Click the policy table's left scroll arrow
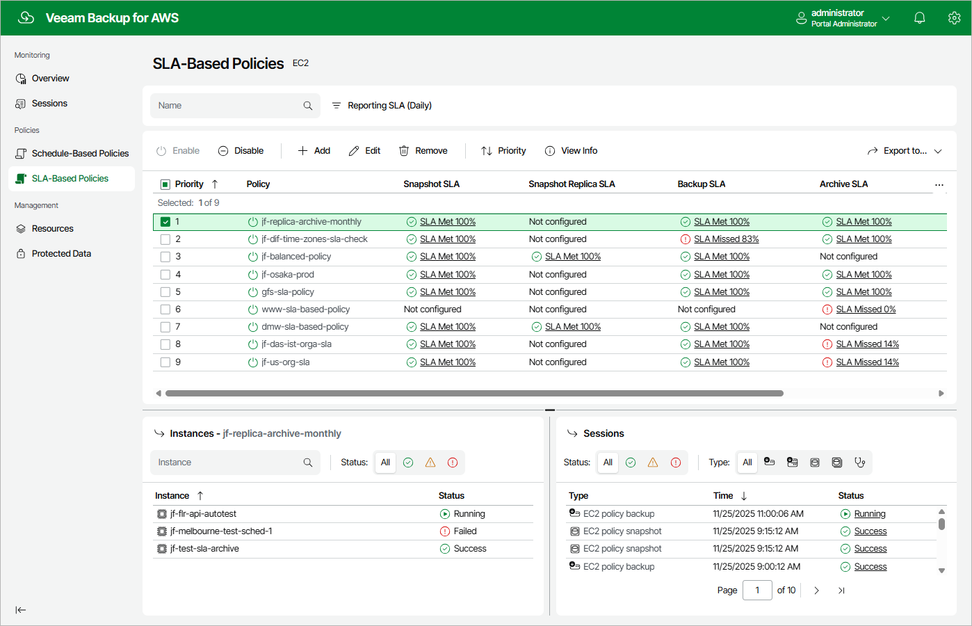 [x=159, y=394]
